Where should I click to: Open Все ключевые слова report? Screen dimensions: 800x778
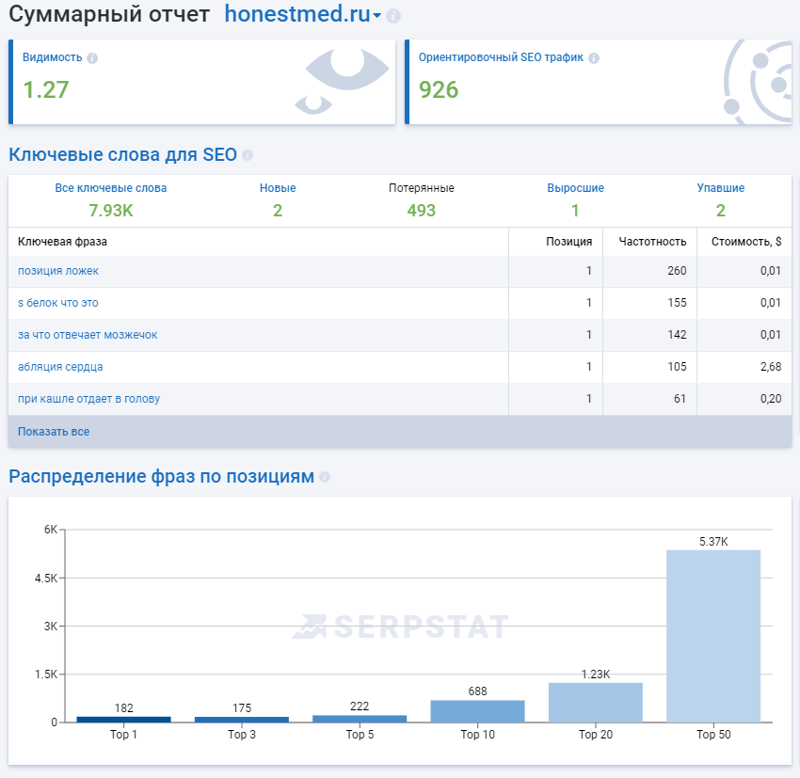111,188
